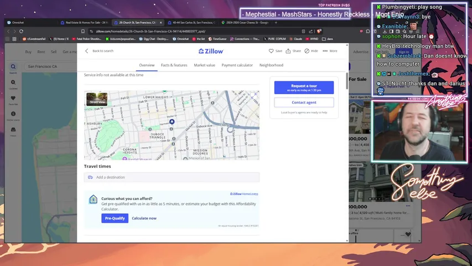472x266 pixels.
Task: Open the Market value tab
Action: coord(204,65)
